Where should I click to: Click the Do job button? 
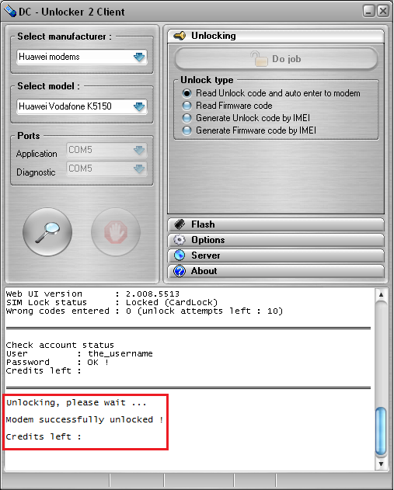coord(276,59)
